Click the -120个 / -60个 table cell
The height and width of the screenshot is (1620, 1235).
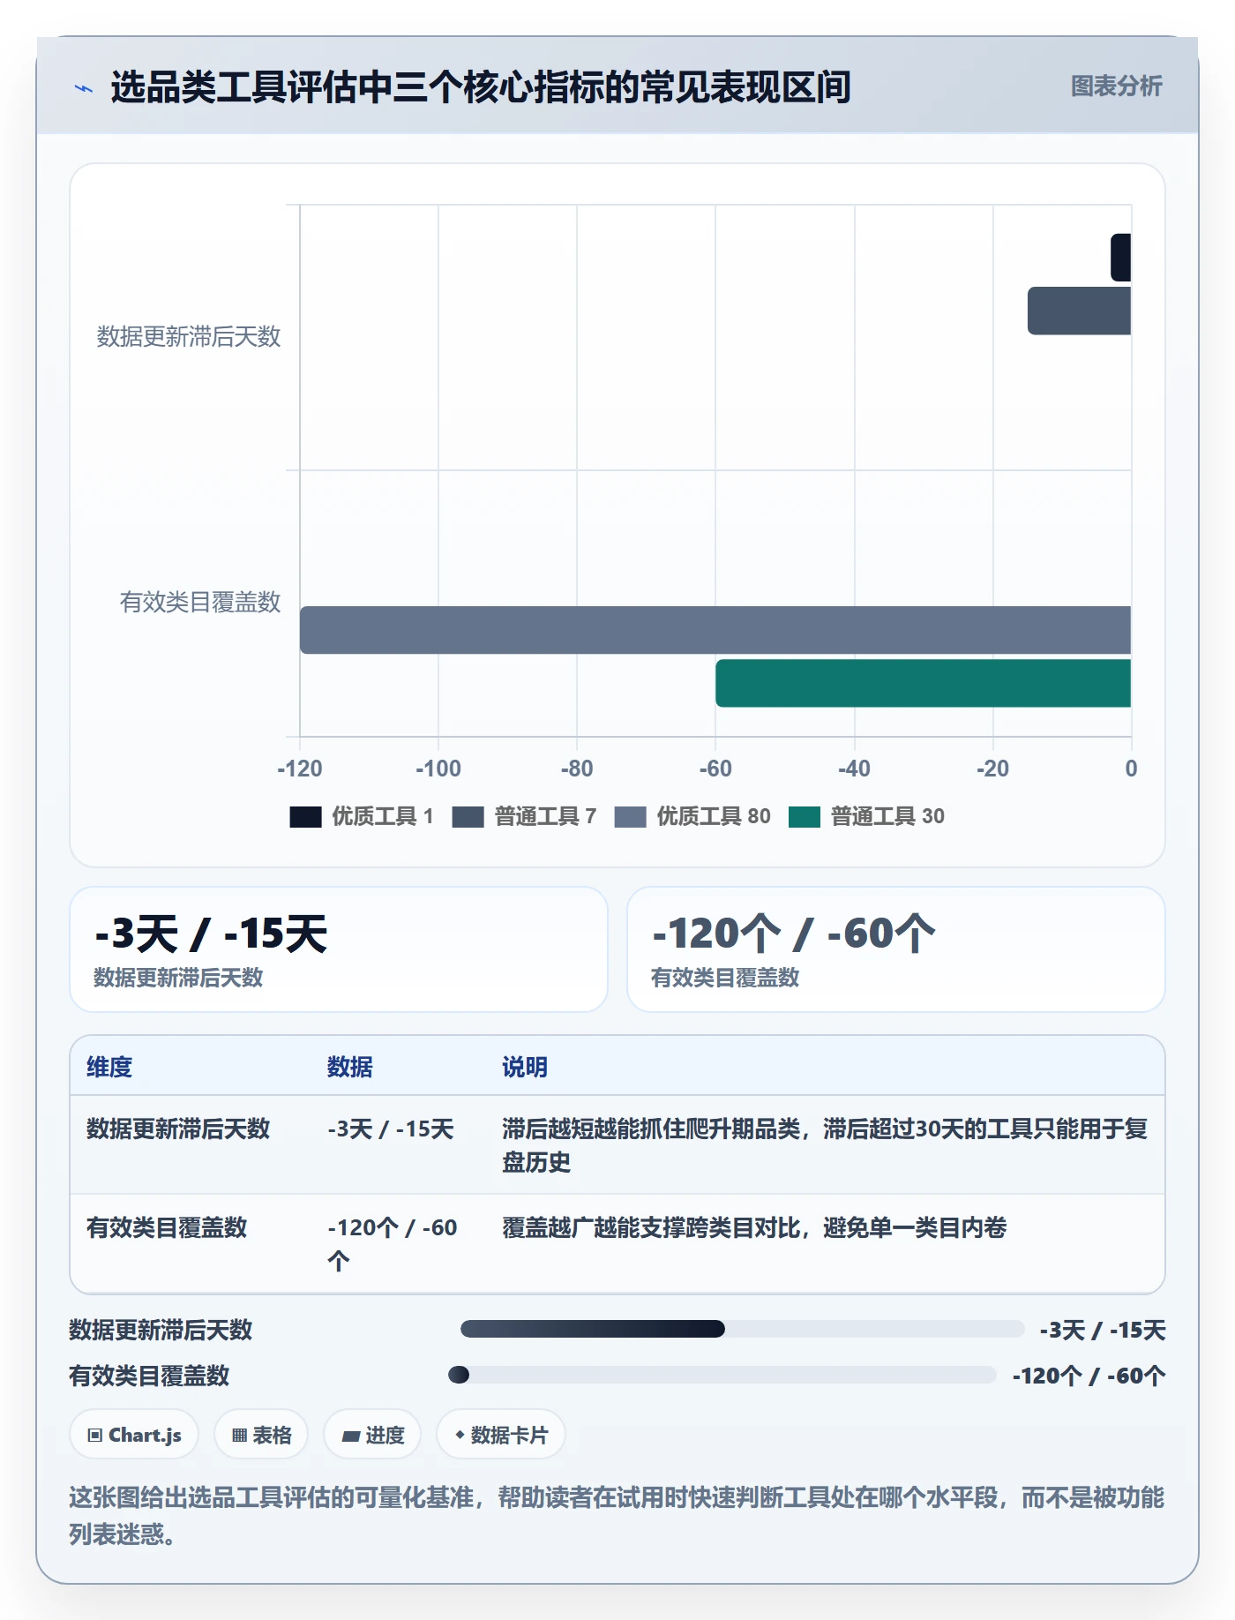[x=393, y=1244]
